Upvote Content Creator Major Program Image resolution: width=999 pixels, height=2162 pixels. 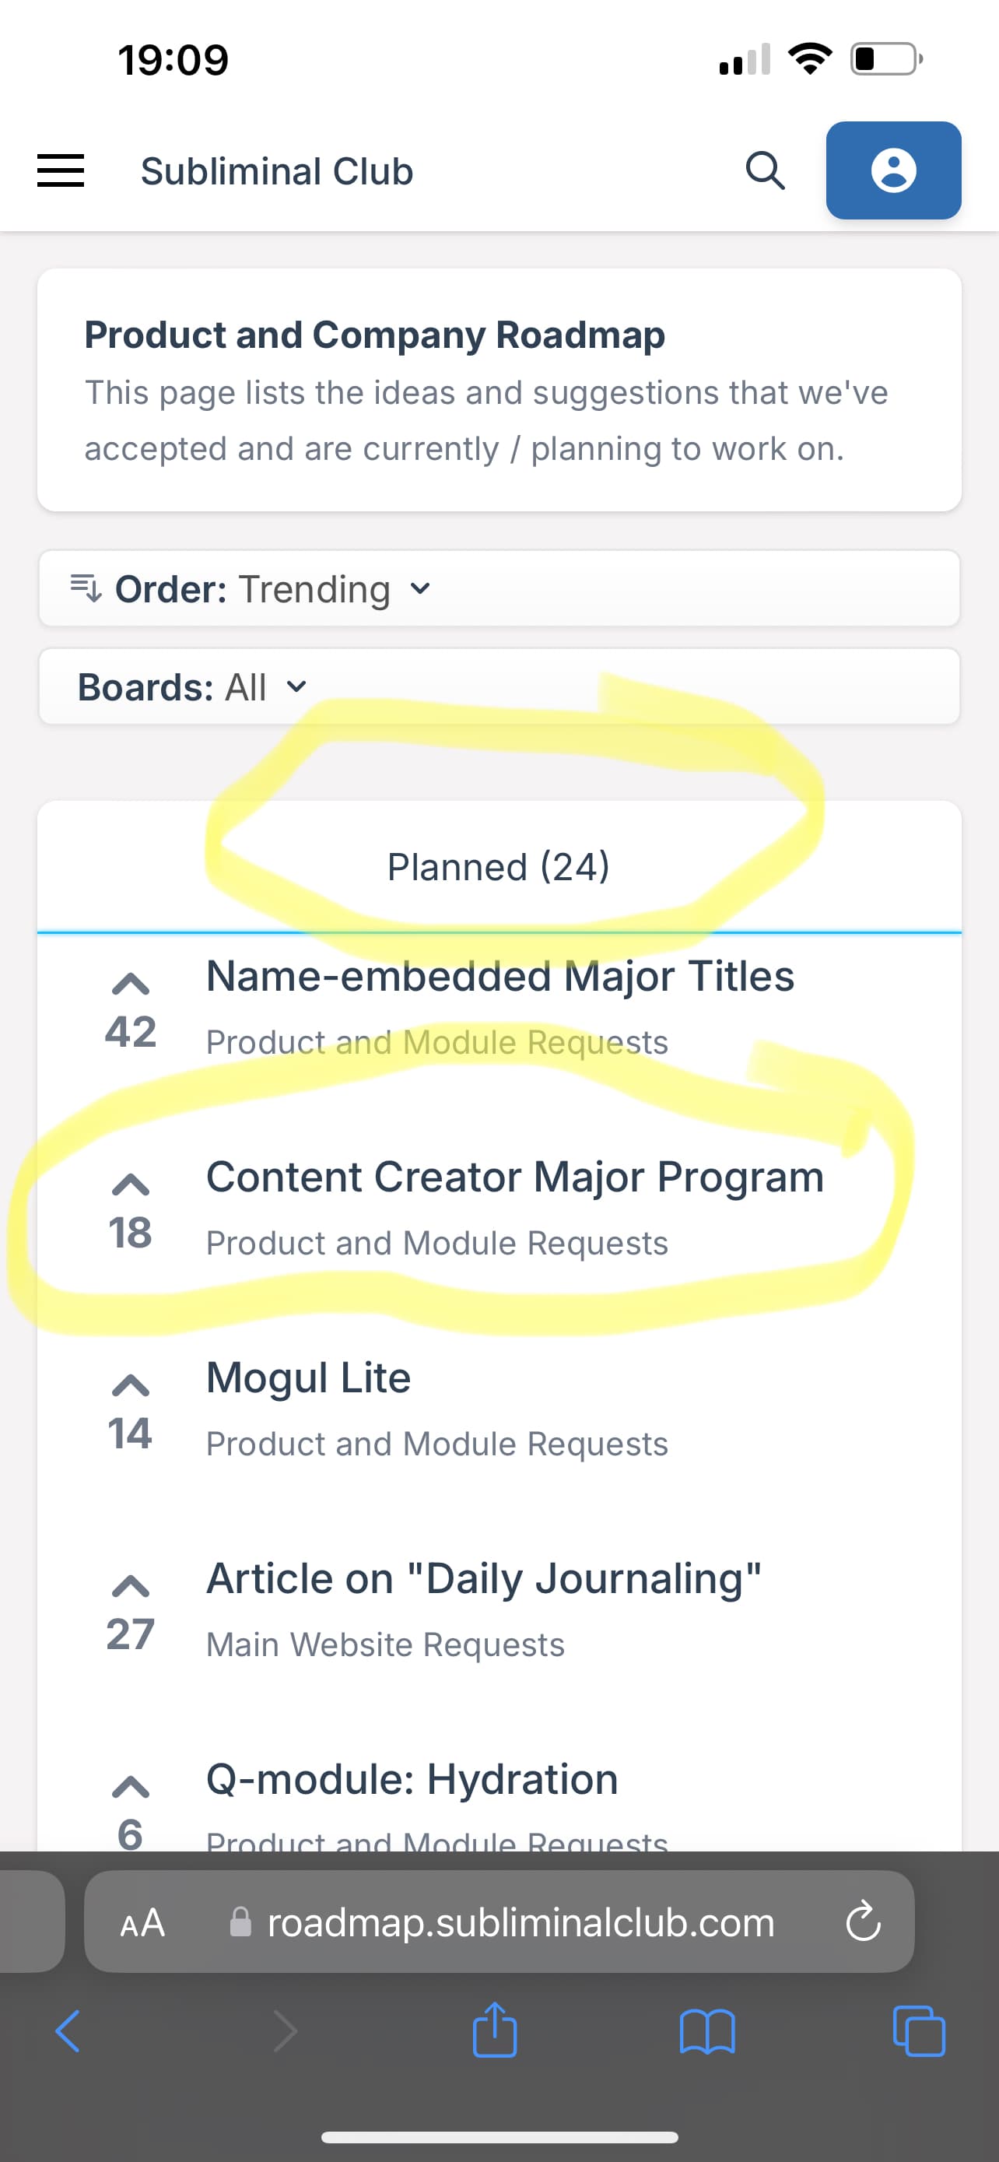(x=130, y=1185)
